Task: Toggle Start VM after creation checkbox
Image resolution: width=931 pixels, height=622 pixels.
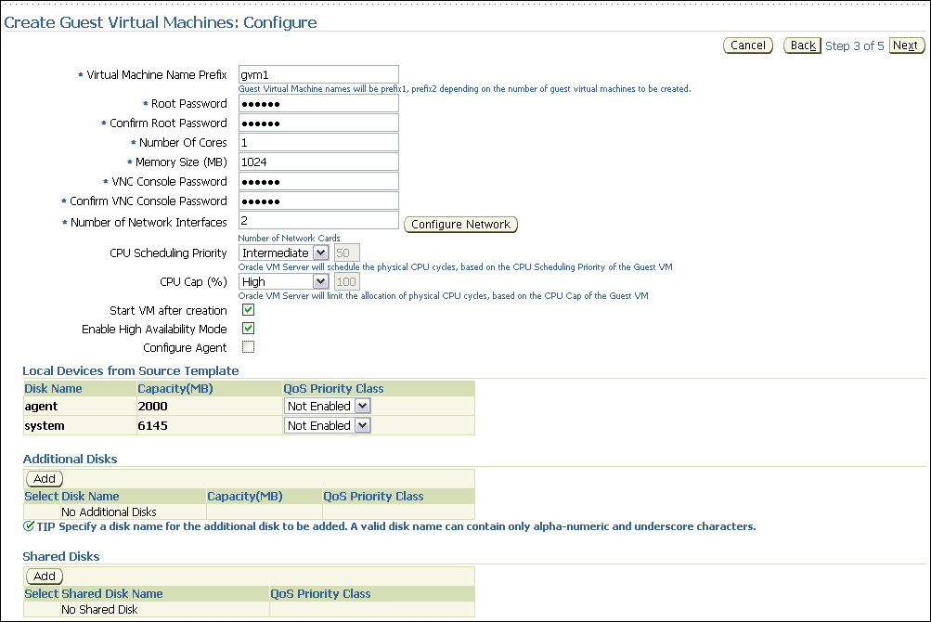Action: pos(248,309)
